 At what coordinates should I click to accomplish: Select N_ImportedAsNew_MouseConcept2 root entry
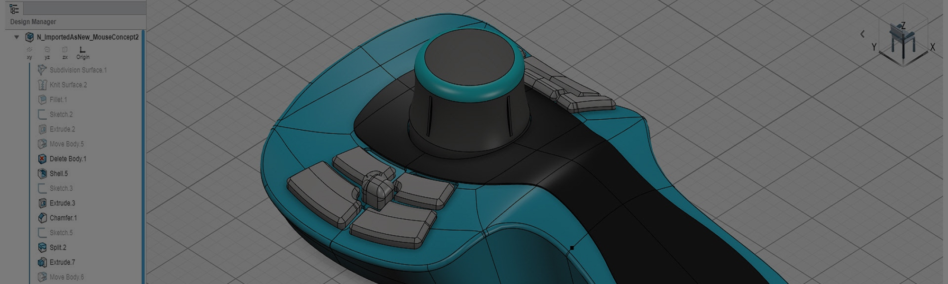pos(88,37)
